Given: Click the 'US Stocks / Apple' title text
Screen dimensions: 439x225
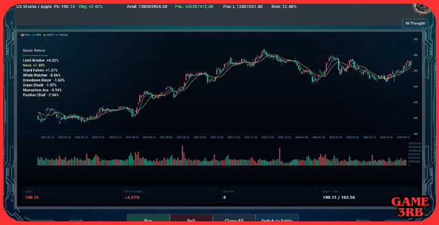Looking at the screenshot, I should [34, 6].
